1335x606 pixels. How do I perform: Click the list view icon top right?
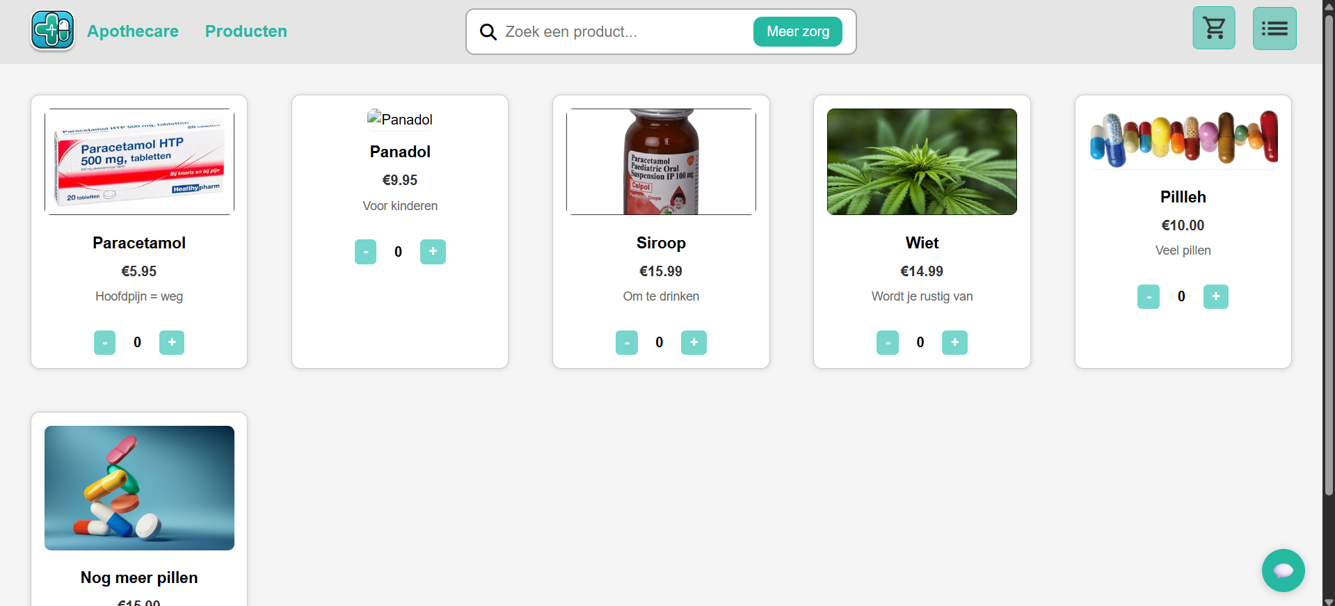[x=1274, y=28]
